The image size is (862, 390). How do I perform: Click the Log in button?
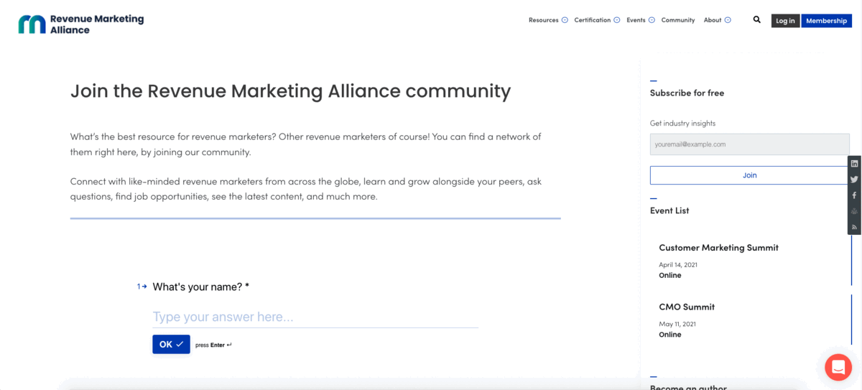tap(786, 21)
